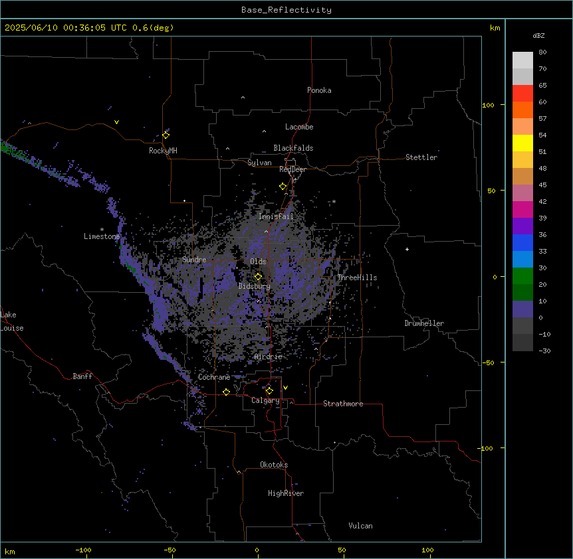Select the purple 36-39 dBZ legend swatch
Image resolution: width=573 pixels, height=559 pixels.
(522, 226)
